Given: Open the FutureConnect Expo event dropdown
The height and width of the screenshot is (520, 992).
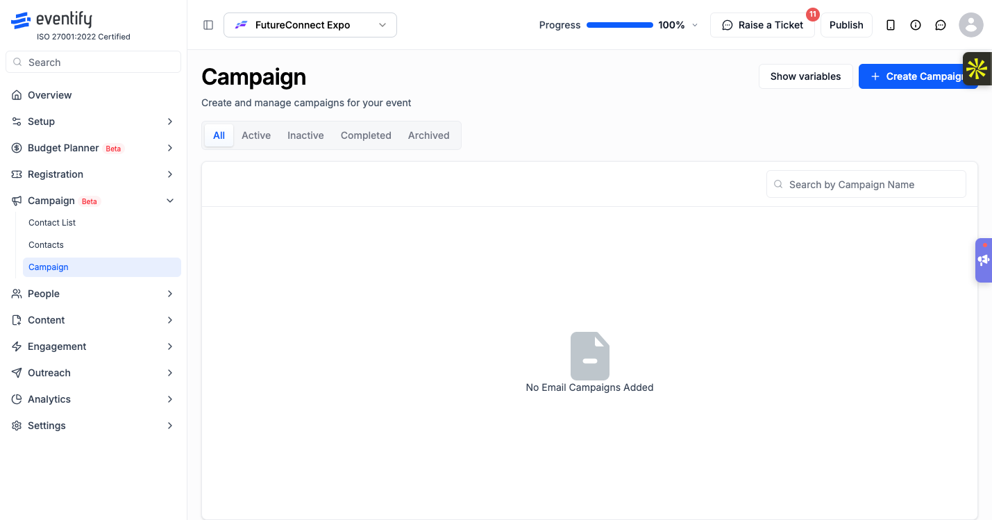Looking at the screenshot, I should 310,25.
